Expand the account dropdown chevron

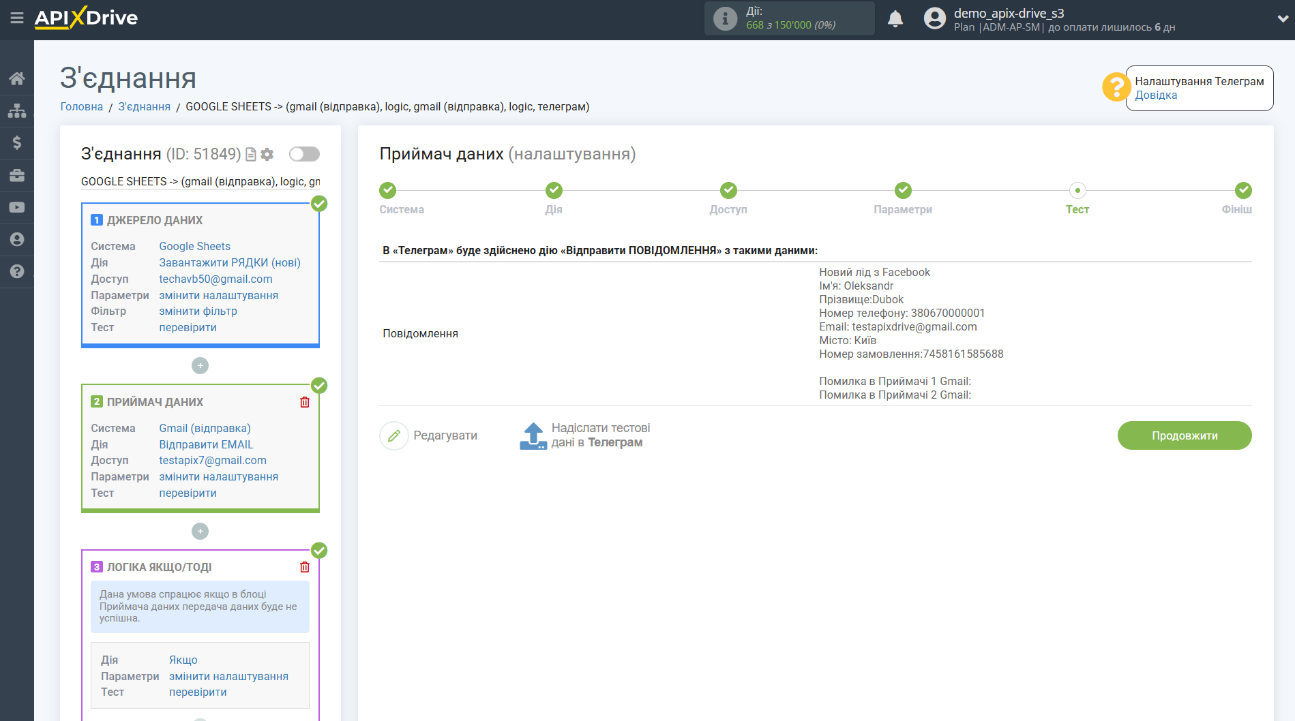1283,19
